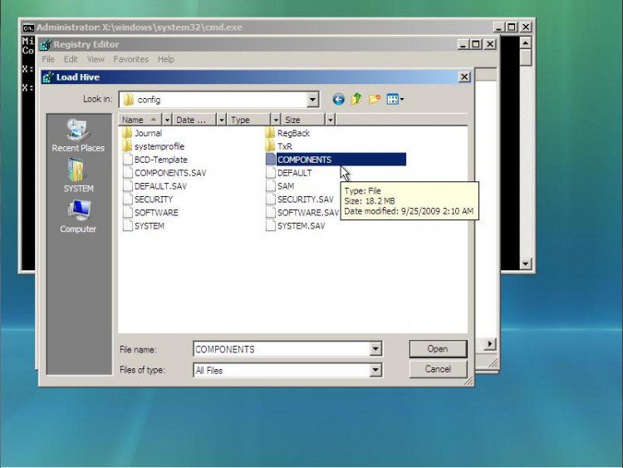Open the Size column filter dropdown
This screenshot has width=623, height=468.
tap(330, 120)
